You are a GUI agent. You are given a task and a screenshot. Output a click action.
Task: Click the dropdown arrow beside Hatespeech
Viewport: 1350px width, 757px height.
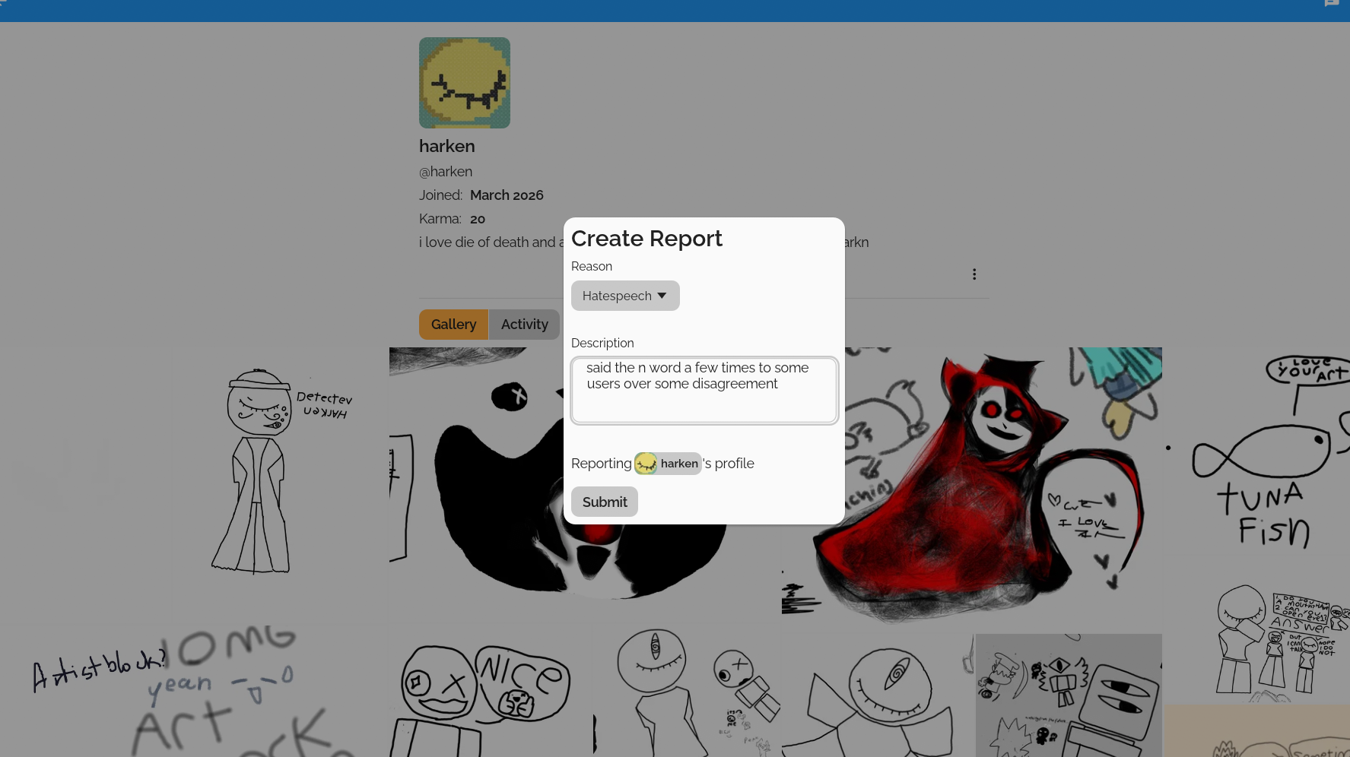[x=662, y=296]
